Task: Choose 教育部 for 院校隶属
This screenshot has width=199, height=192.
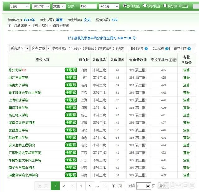Action: click(x=82, y=49)
